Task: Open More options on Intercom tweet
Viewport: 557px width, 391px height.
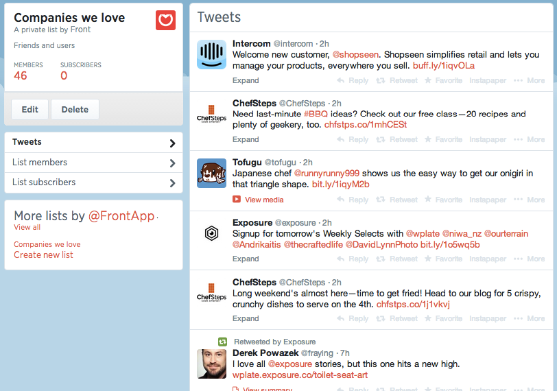Action: [530, 81]
